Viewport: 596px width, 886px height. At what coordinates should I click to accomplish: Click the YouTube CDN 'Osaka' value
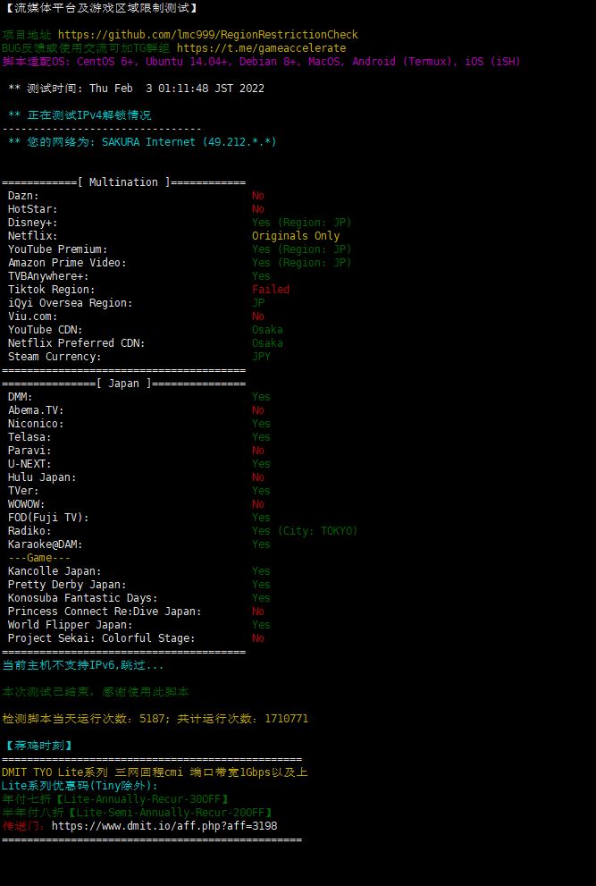(268, 330)
